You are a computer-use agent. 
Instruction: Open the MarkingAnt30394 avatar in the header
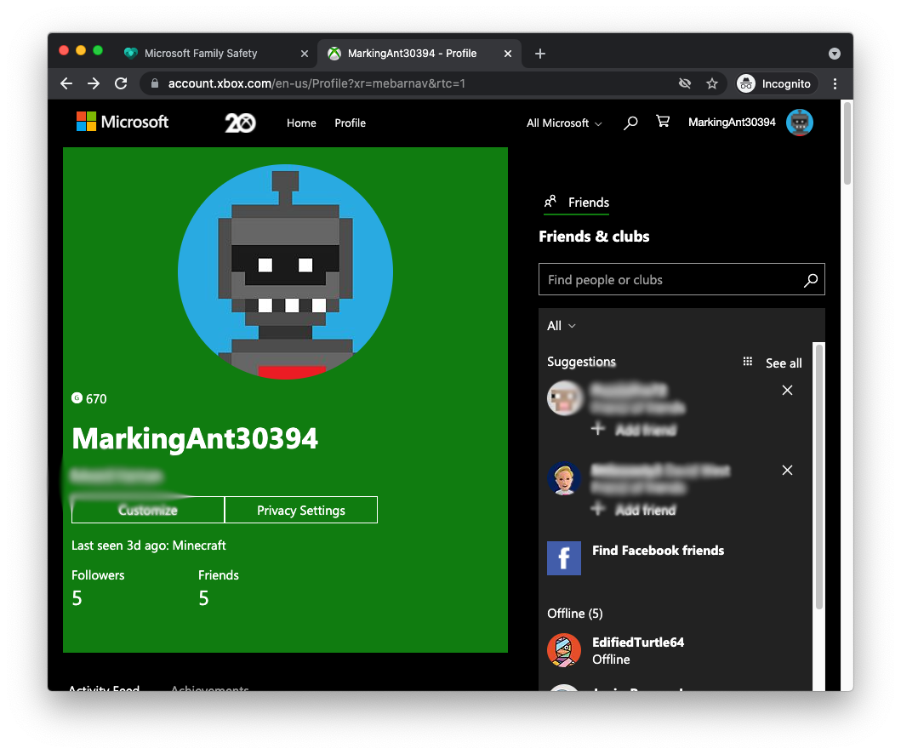(799, 122)
